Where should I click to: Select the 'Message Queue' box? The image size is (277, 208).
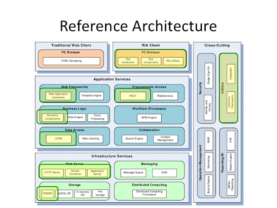(133, 173)
